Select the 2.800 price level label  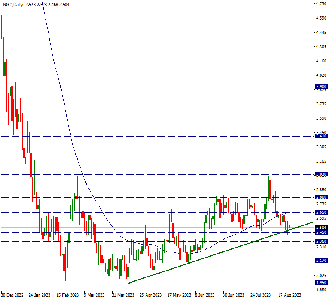[x=321, y=198]
